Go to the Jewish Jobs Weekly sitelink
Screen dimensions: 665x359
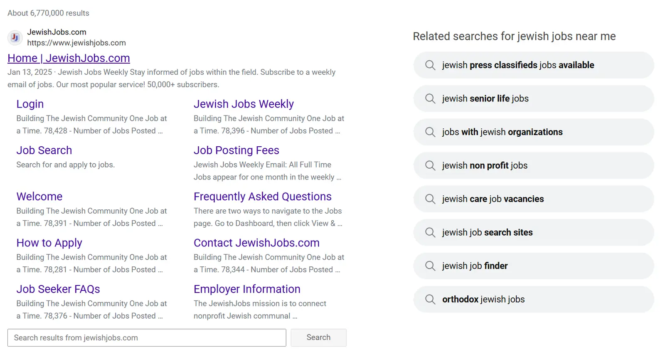(x=244, y=104)
